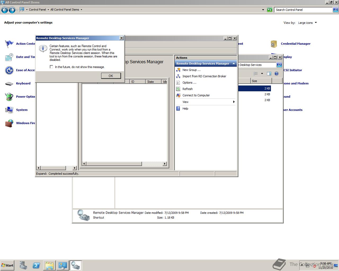
Task: Check 'do not show this message' checkbox
Action: 51,67
